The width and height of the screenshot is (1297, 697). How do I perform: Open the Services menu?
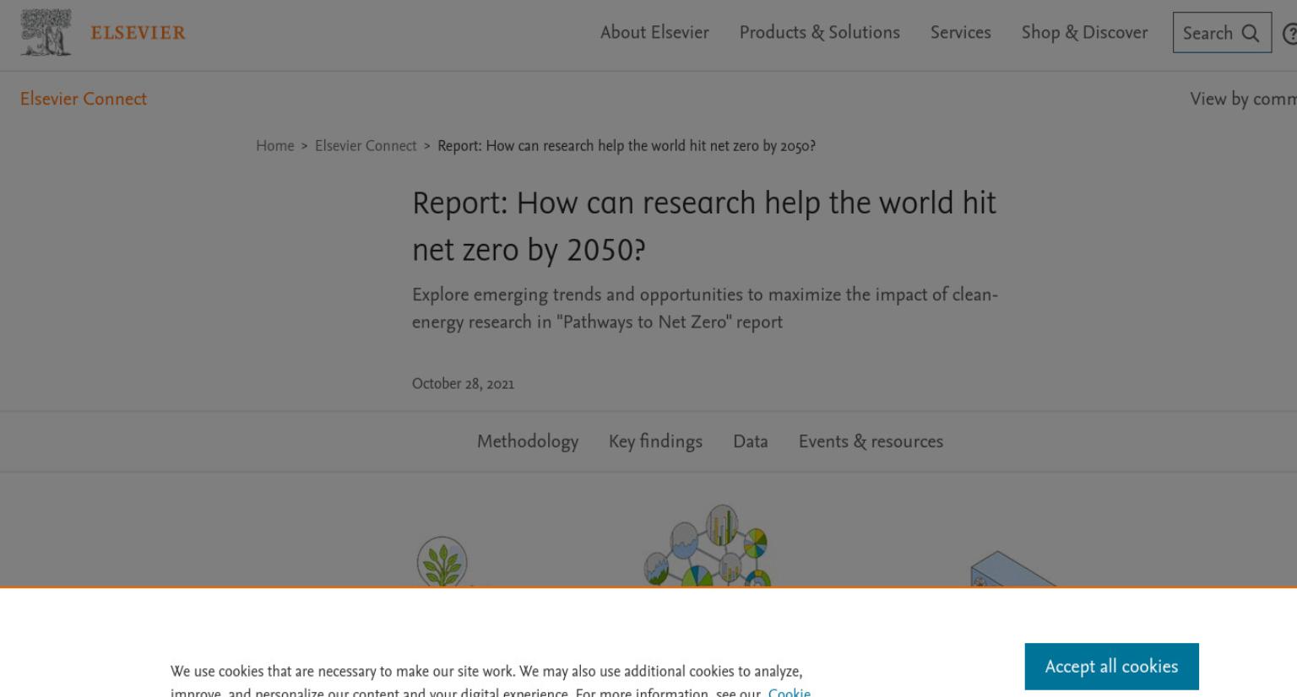pos(960,32)
